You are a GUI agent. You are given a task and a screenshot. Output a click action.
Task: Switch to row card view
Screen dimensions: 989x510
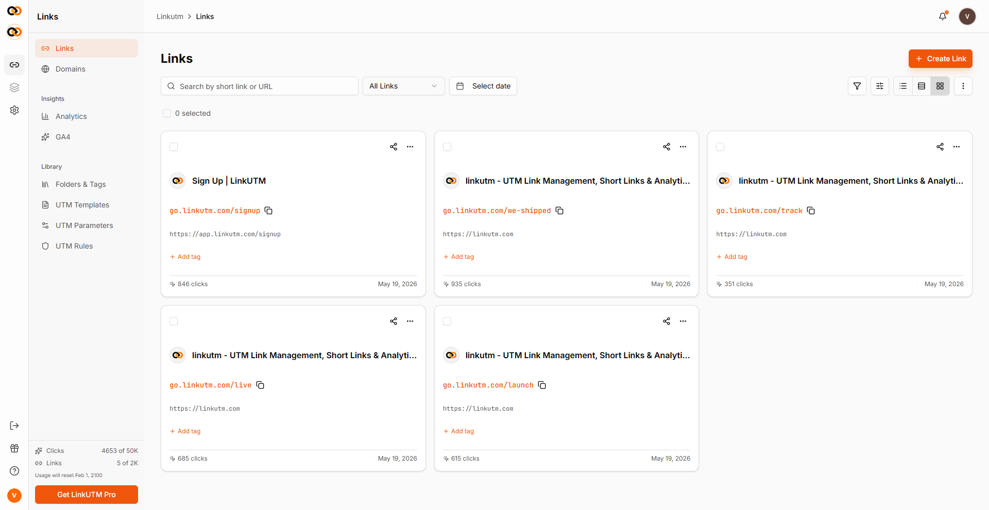coord(922,86)
